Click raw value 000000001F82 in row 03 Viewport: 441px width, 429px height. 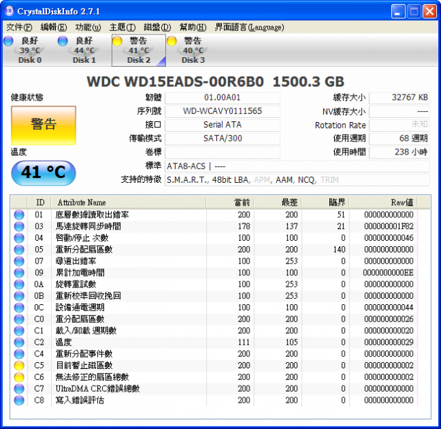pyautogui.click(x=389, y=226)
